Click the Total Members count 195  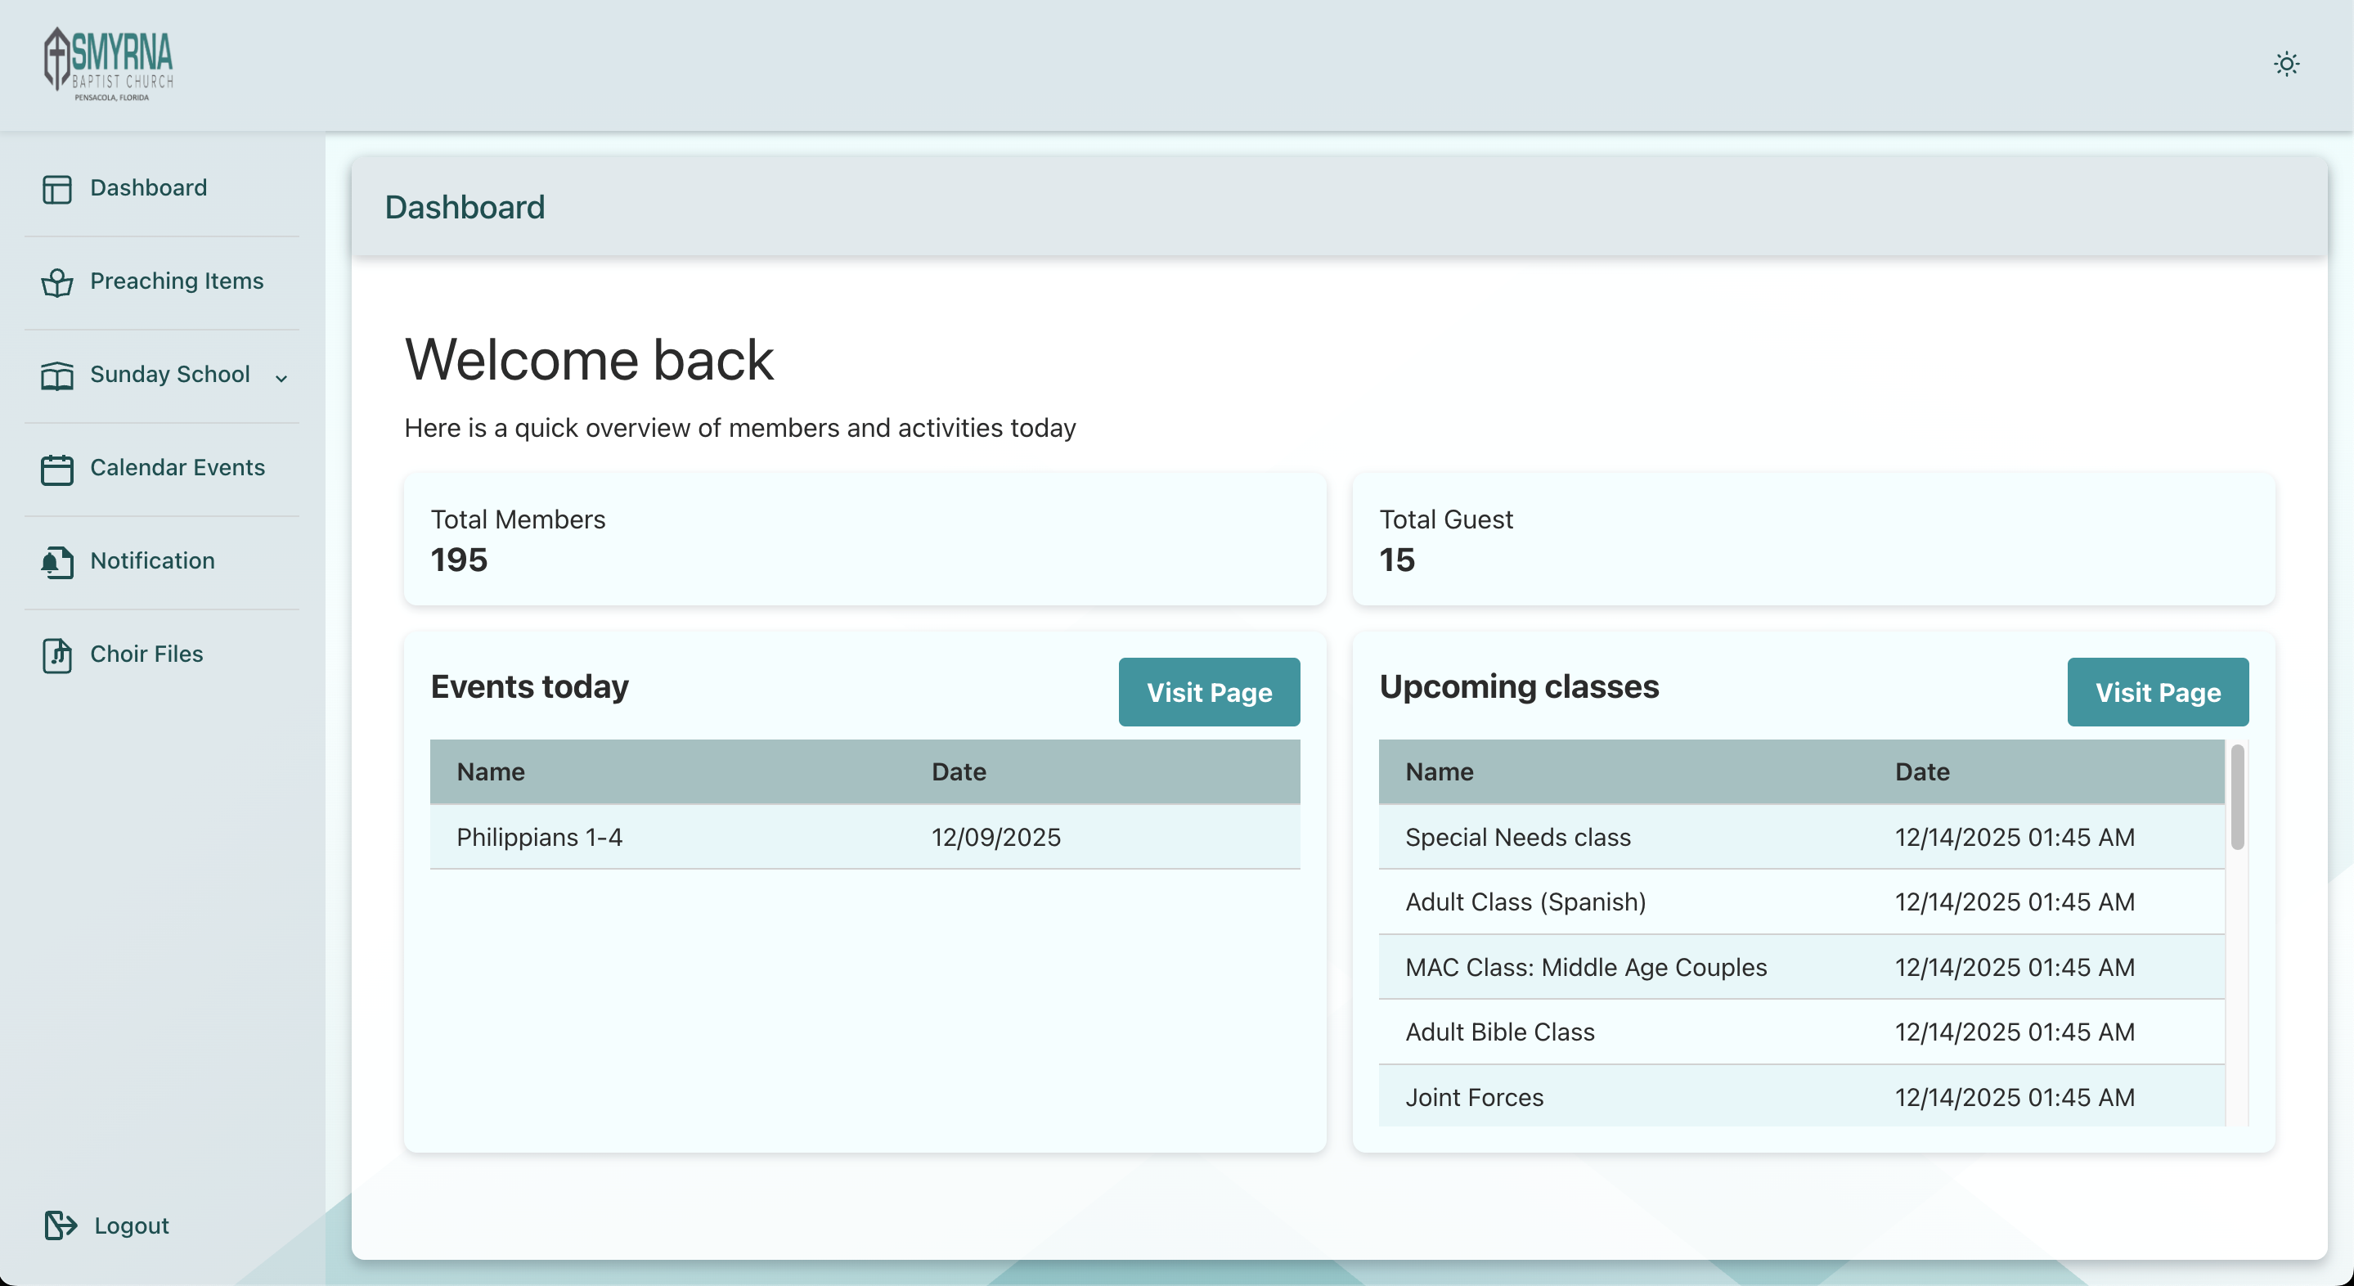point(459,560)
